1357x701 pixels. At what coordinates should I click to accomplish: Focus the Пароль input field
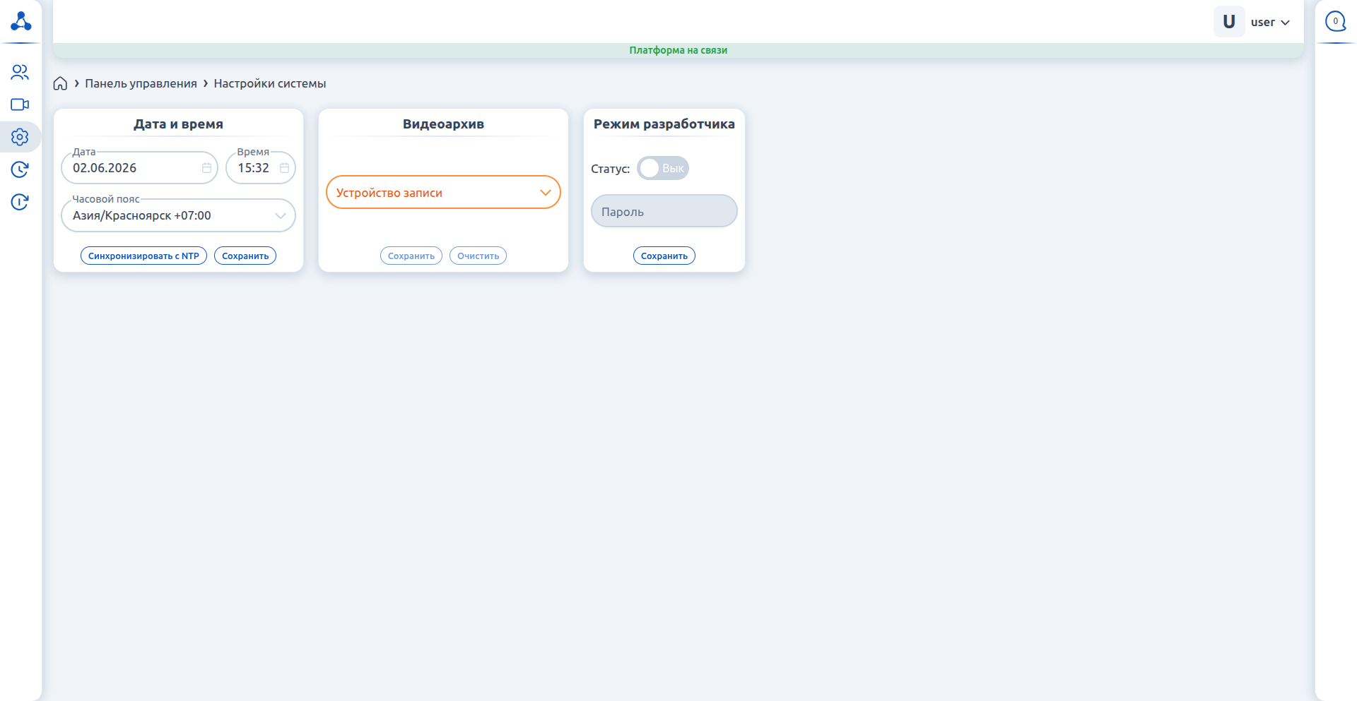coord(664,211)
